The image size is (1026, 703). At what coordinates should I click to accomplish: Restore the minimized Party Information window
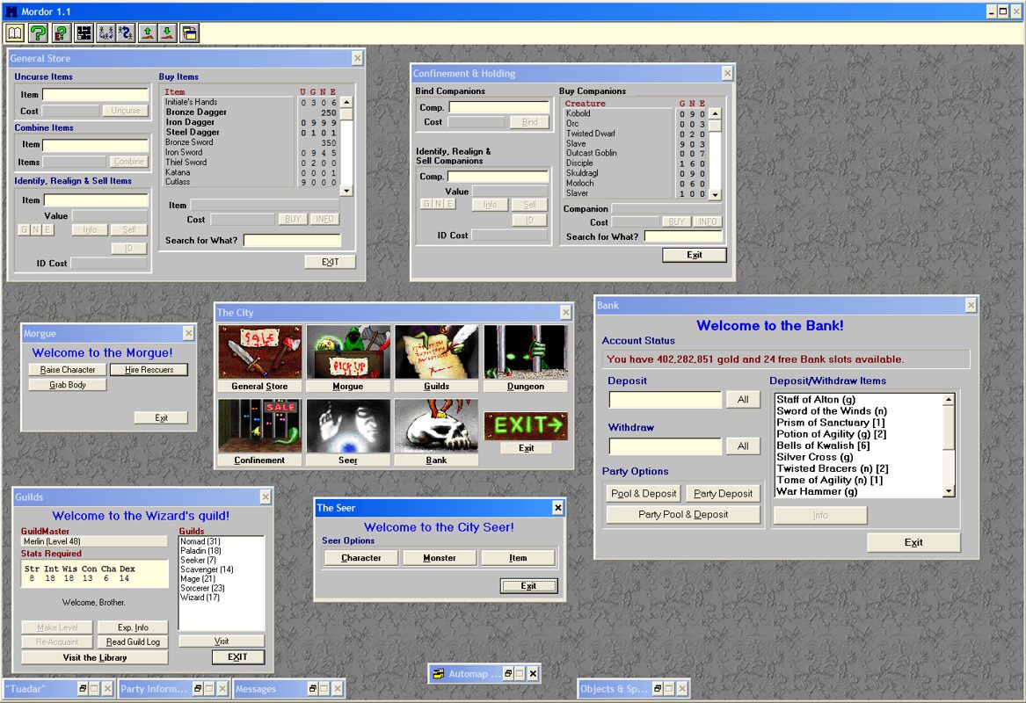198,689
